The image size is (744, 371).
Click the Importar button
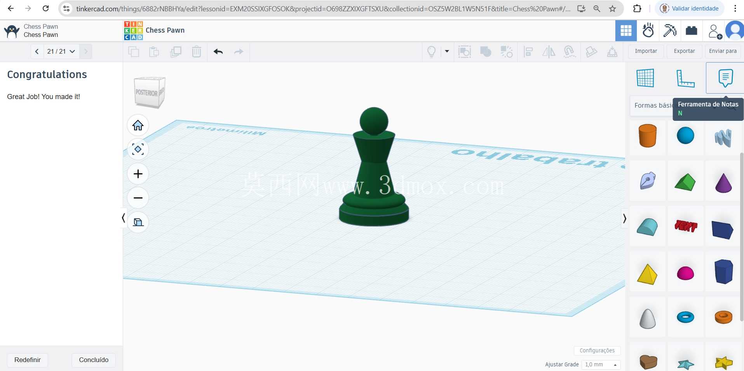click(646, 51)
